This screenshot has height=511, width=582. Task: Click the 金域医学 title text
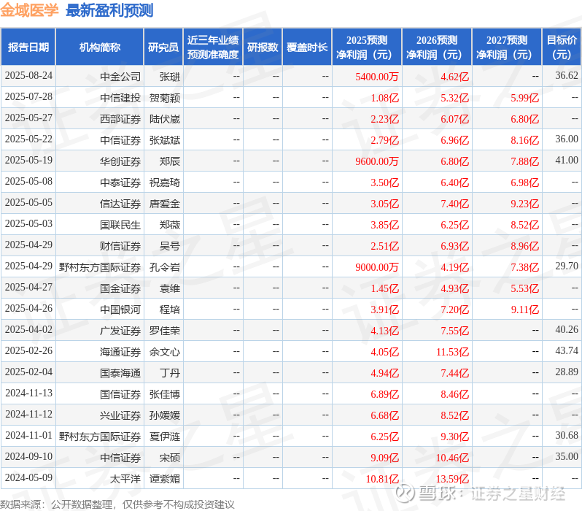[29, 10]
